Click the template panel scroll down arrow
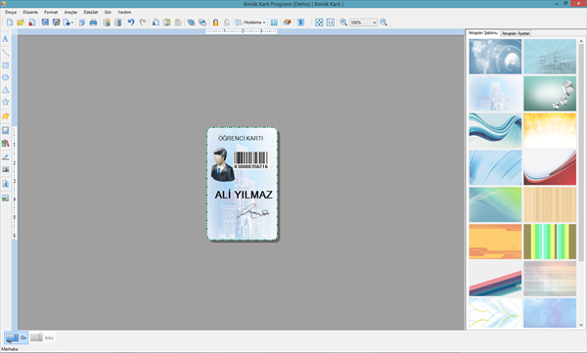587x353 pixels. point(581,325)
